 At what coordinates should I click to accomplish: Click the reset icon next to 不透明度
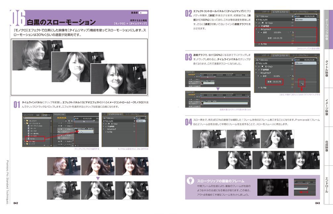click(293, 25)
